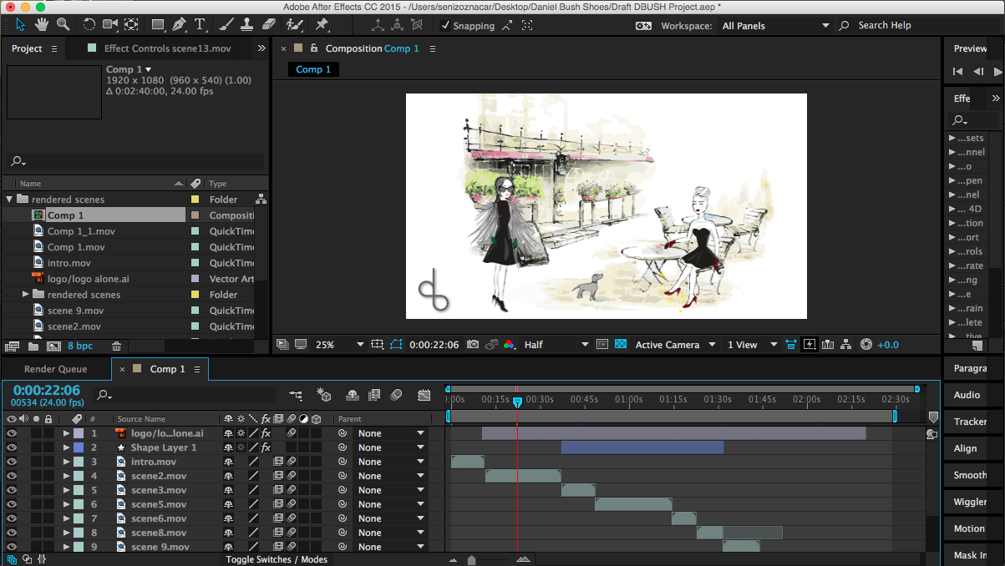Click the Region of Interest icon
The height and width of the screenshot is (566, 1005).
602,344
